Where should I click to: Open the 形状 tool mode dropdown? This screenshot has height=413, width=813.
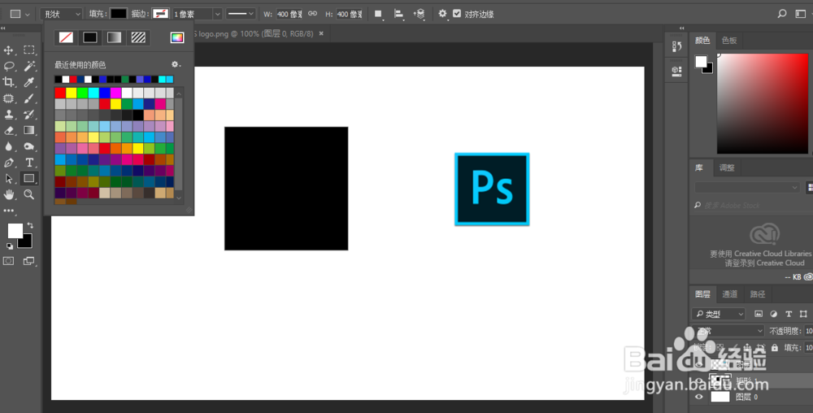(x=62, y=14)
